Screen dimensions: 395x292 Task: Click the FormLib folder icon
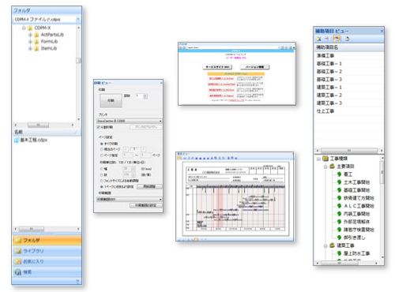click(x=36, y=42)
